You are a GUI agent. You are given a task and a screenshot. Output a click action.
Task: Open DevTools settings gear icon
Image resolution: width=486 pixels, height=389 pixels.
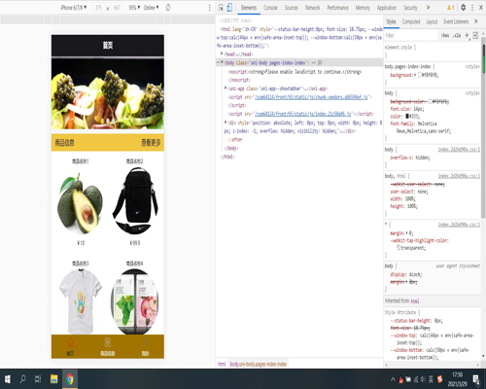pyautogui.click(x=464, y=8)
